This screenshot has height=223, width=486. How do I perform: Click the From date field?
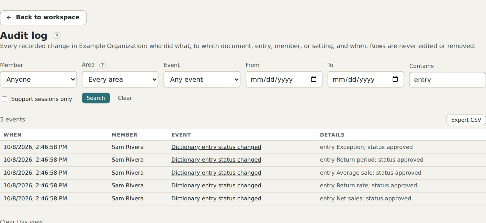click(x=284, y=79)
